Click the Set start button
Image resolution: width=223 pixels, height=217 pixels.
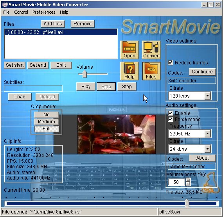point(14,65)
